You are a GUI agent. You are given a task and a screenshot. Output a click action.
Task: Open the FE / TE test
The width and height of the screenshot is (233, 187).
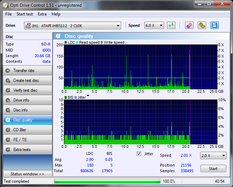pyautogui.click(x=28, y=140)
